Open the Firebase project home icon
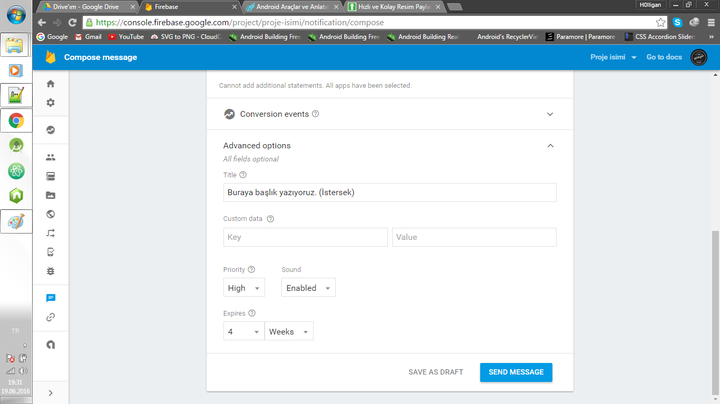 coord(51,84)
